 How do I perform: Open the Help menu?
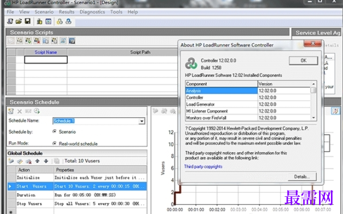(133, 12)
